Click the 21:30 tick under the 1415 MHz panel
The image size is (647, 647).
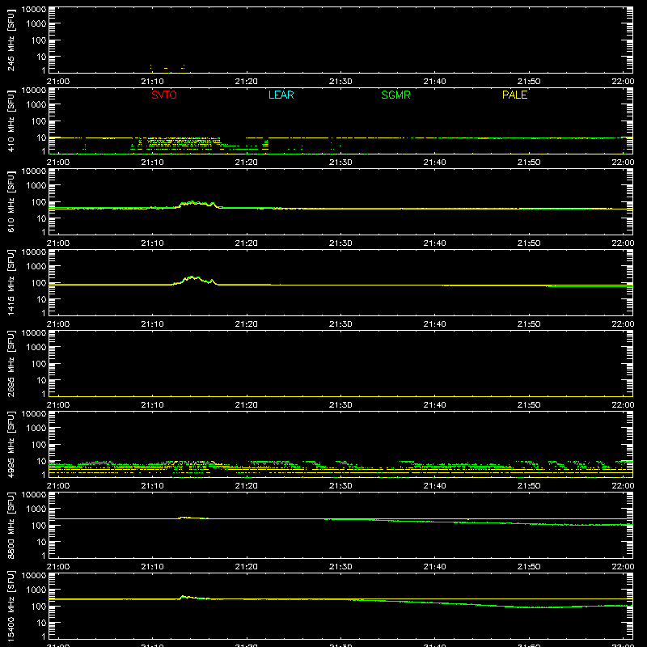pos(340,324)
